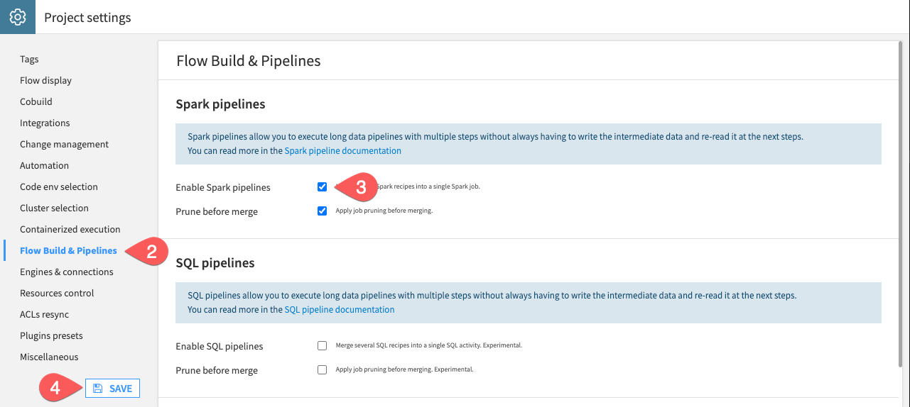This screenshot has height=407, width=910.
Task: Click the Project settings title text
Action: click(x=87, y=18)
